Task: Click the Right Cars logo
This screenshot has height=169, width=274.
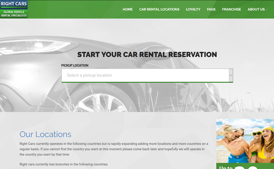Action: click(x=14, y=4)
